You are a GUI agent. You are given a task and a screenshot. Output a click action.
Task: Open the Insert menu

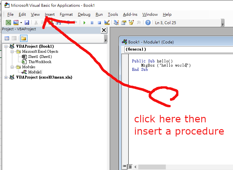[x=50, y=14]
